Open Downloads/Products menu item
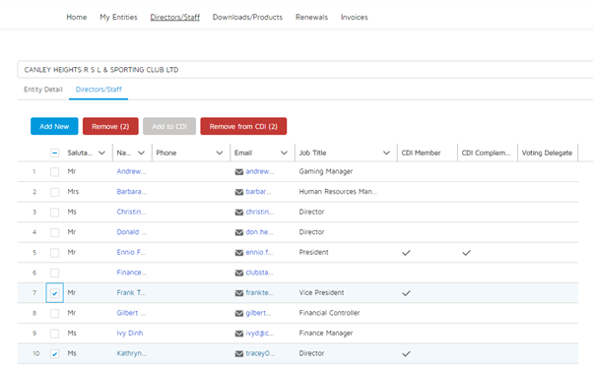Image resolution: width=593 pixels, height=366 pixels. click(247, 17)
